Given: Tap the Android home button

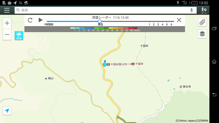Looking at the screenshot, I should tap(214, 61).
